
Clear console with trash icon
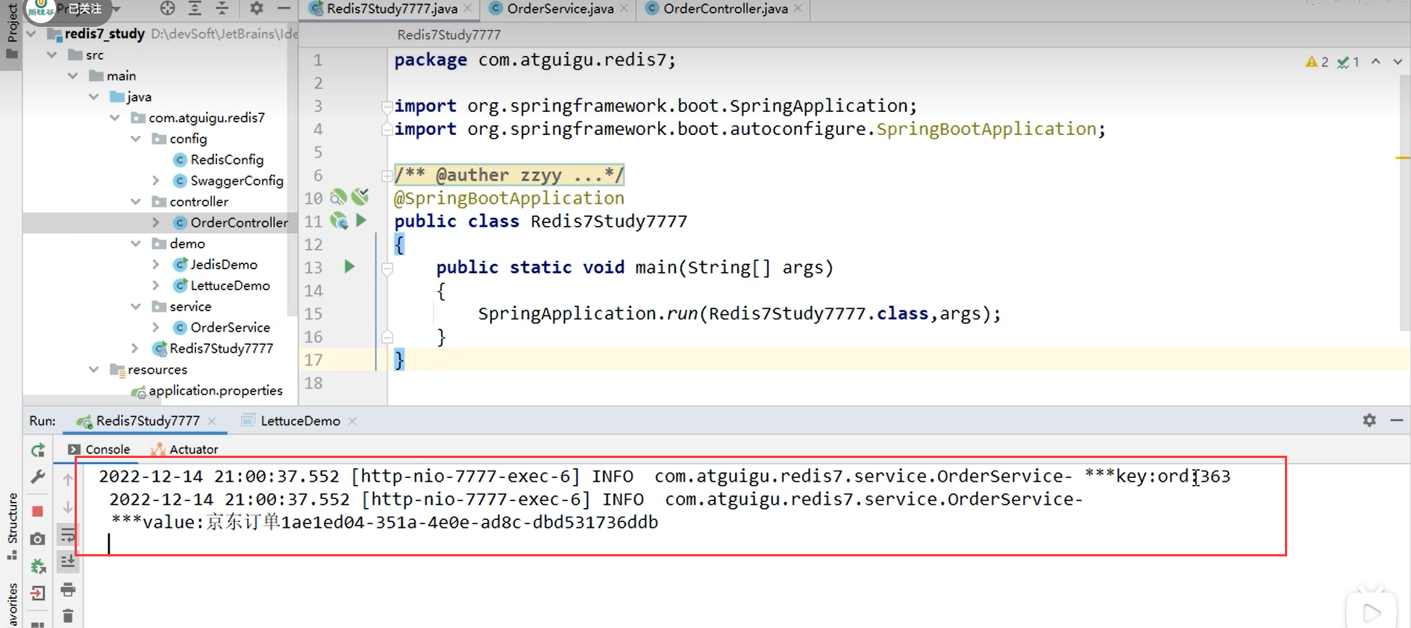click(68, 615)
